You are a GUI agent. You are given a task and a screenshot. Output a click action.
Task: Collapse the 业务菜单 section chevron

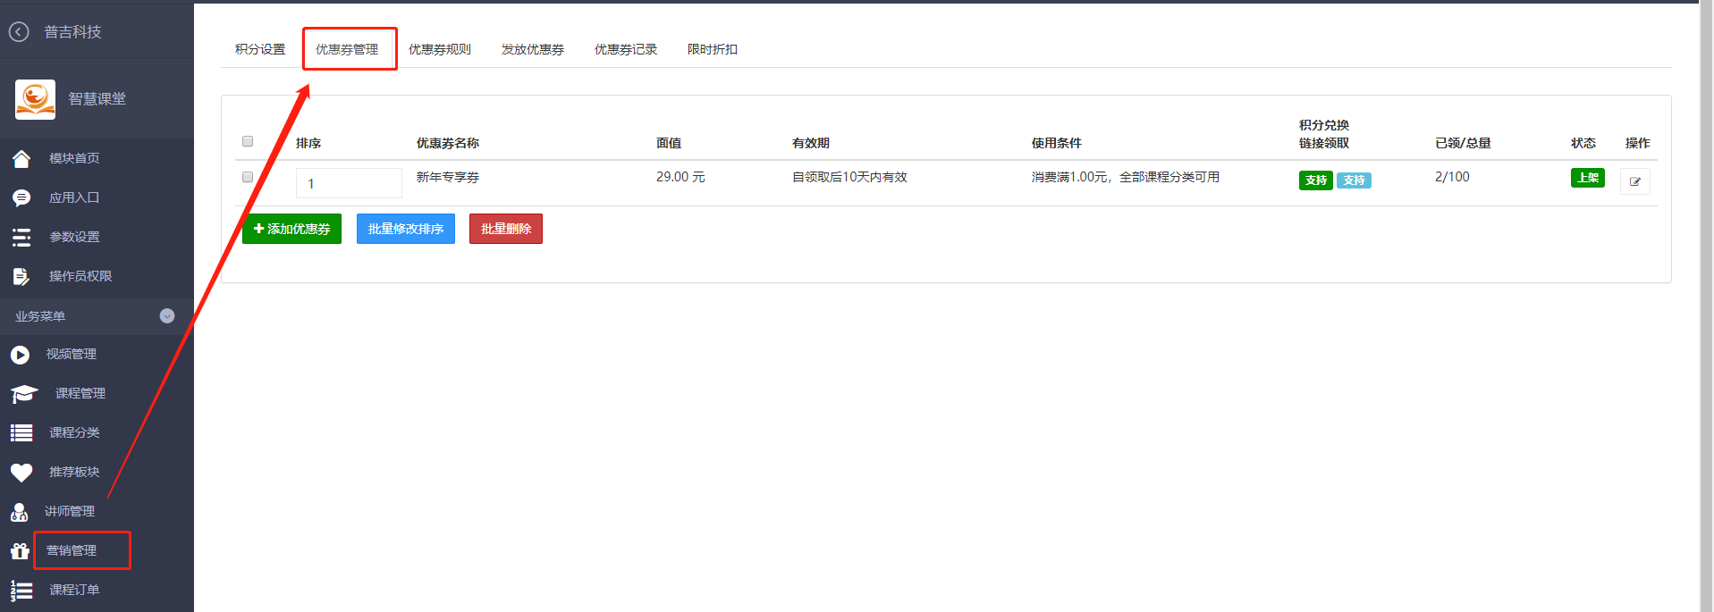click(x=167, y=316)
